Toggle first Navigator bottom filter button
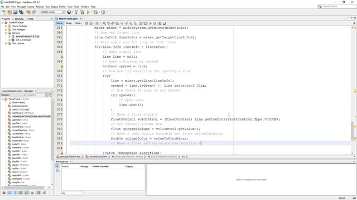357x200 pixels. (x=4, y=193)
